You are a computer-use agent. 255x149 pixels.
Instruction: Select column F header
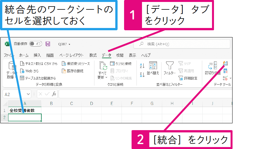click(x=132, y=103)
